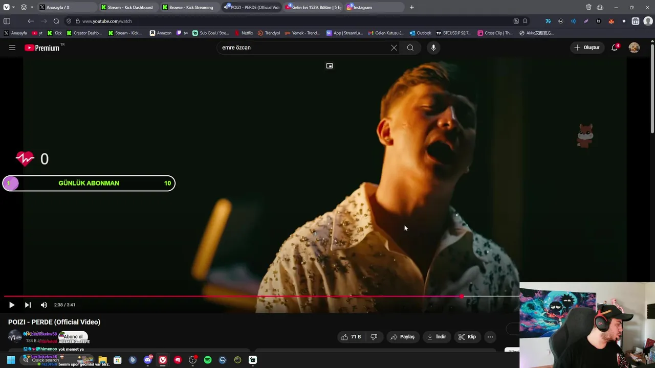Screen dimensions: 655x368
Task: Open the BTCUSD.P bookmark
Action: pyautogui.click(x=454, y=33)
